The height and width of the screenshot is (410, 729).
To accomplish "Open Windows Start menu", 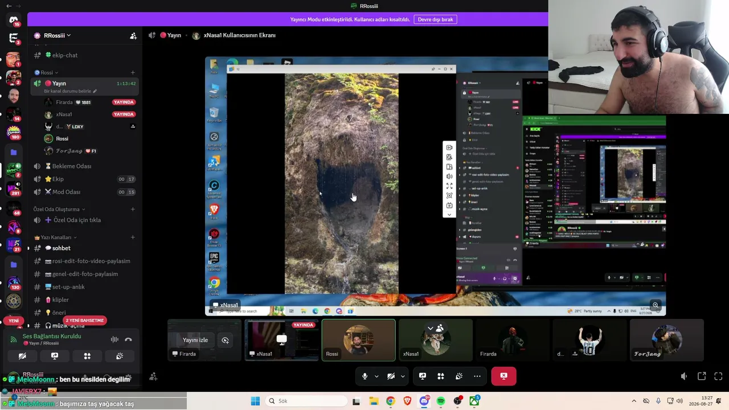I will click(255, 401).
